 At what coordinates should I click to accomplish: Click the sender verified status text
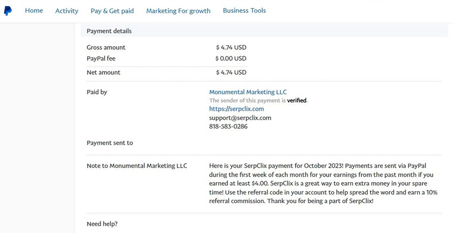coord(259,101)
